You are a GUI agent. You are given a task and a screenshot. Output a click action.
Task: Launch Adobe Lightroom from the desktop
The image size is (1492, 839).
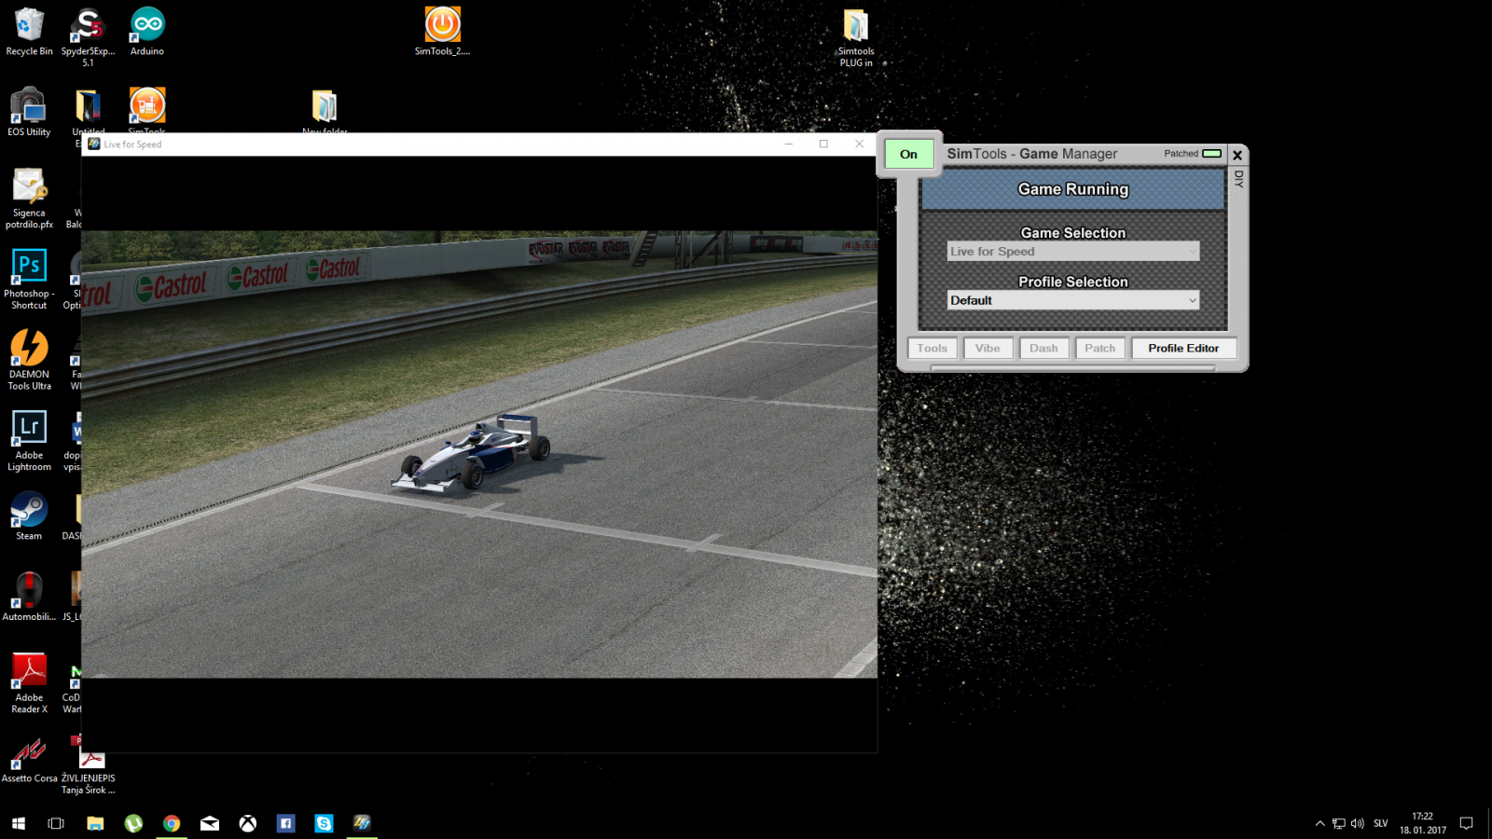point(29,441)
